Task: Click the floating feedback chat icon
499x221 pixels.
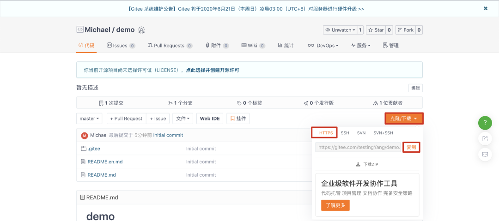Action: pos(485,154)
